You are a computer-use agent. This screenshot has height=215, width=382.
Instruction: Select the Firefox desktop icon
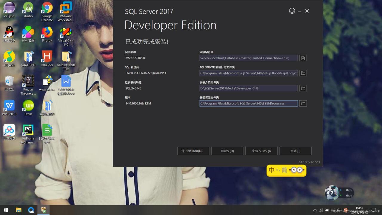coord(47,34)
